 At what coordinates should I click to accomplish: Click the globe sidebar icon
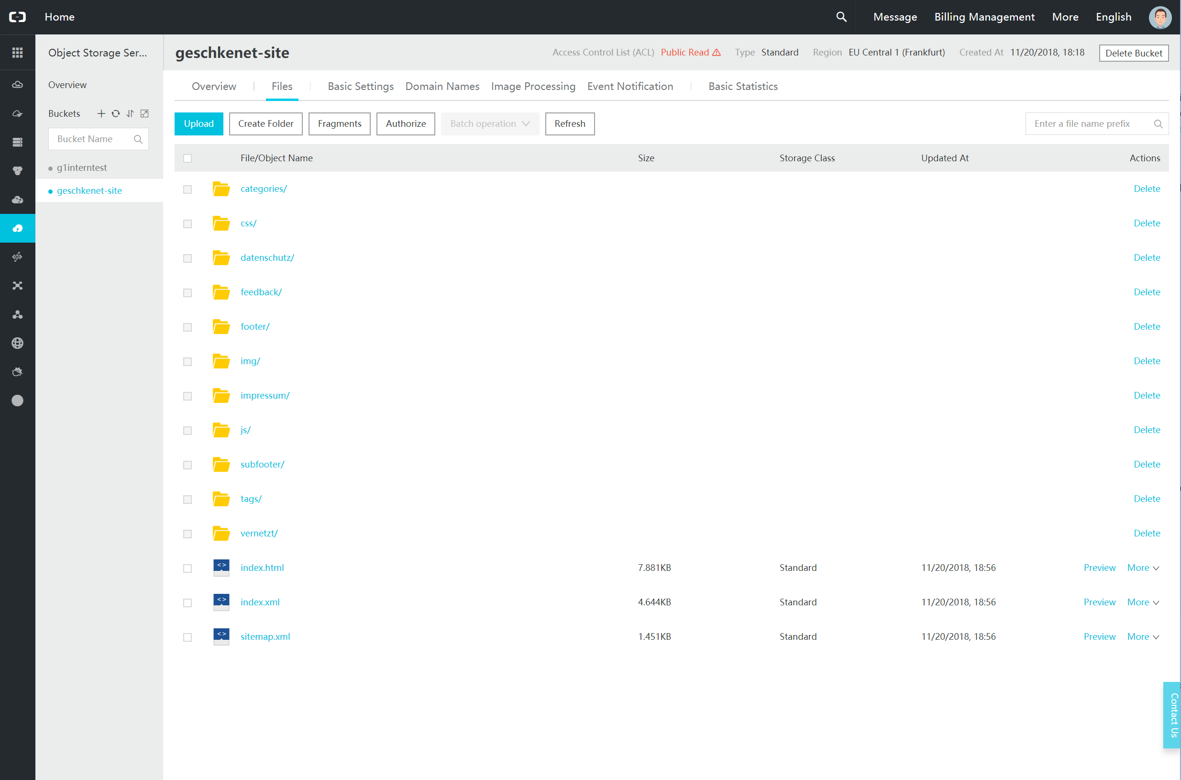tap(17, 343)
